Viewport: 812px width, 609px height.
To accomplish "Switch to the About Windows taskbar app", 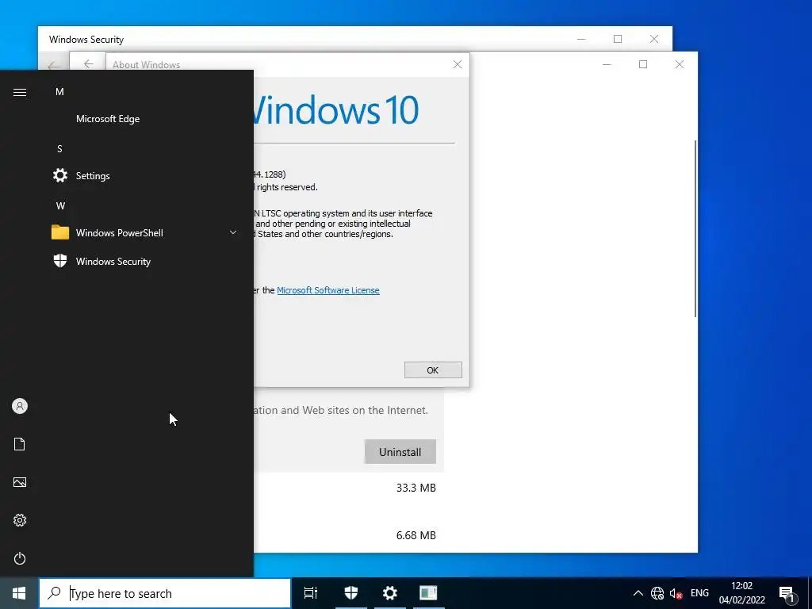I will (x=428, y=593).
